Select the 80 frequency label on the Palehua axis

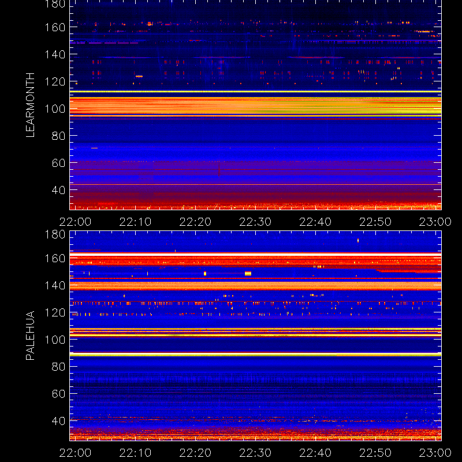tap(59, 367)
